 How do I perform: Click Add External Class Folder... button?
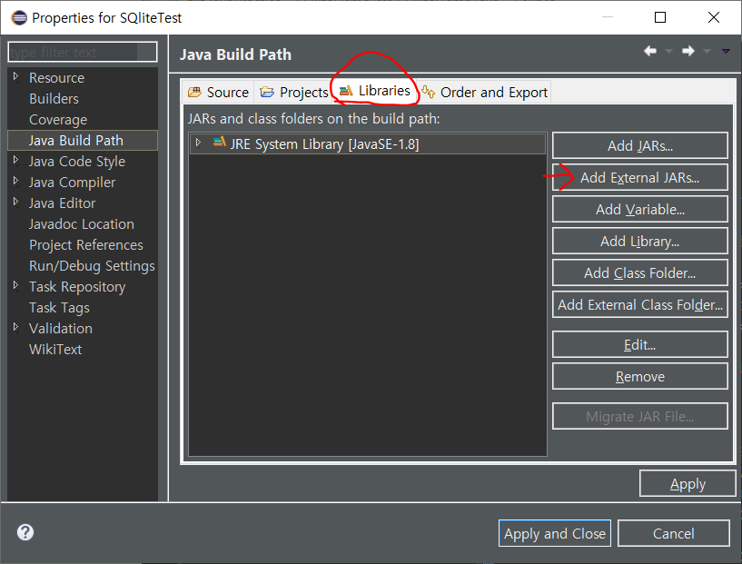click(639, 305)
